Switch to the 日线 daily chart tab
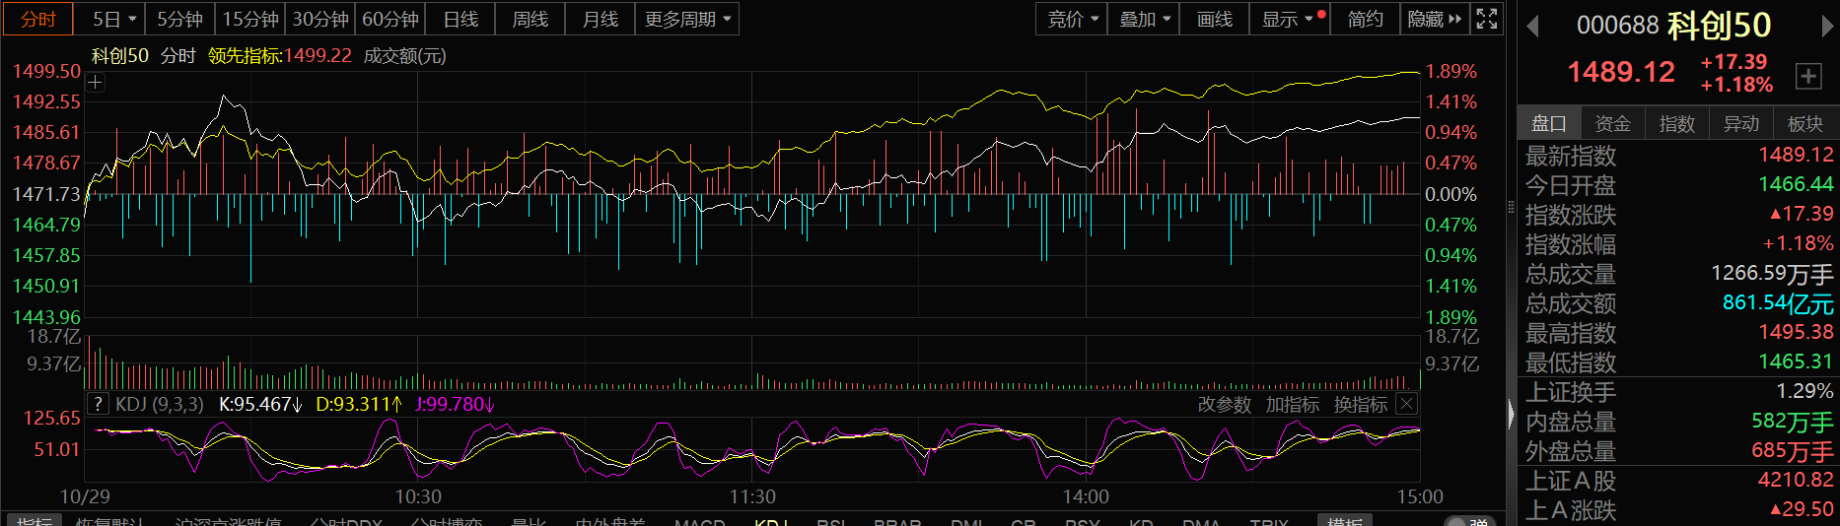Screen dimensions: 1840x526 point(460,19)
